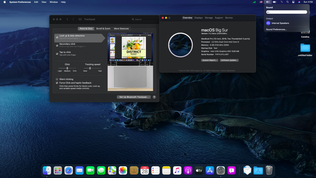
Task: Open Notes app in the dock
Action: [x=167, y=170]
